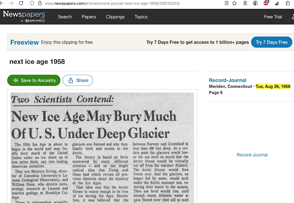Click the forward navigation arrow
Viewport: 294px width, 203px height.
11,3
